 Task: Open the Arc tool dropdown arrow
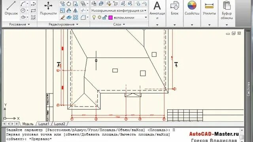27,4
